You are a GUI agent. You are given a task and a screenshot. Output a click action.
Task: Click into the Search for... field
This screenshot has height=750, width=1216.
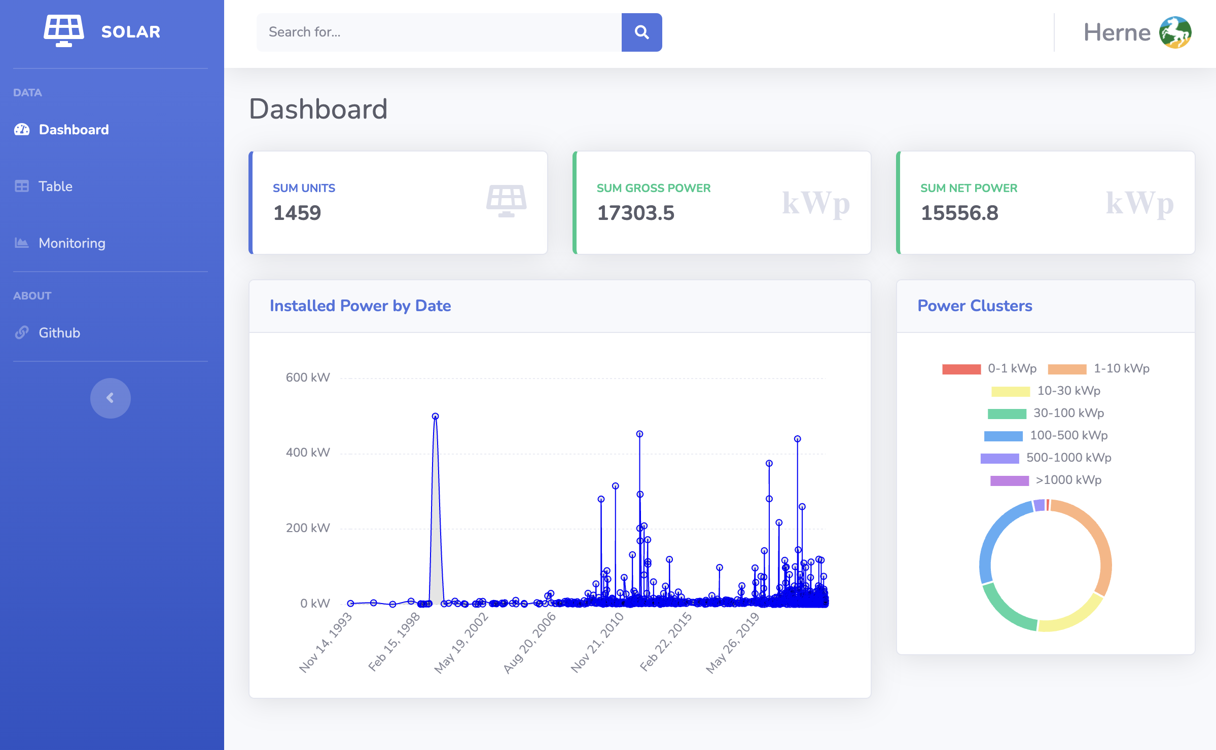439,32
